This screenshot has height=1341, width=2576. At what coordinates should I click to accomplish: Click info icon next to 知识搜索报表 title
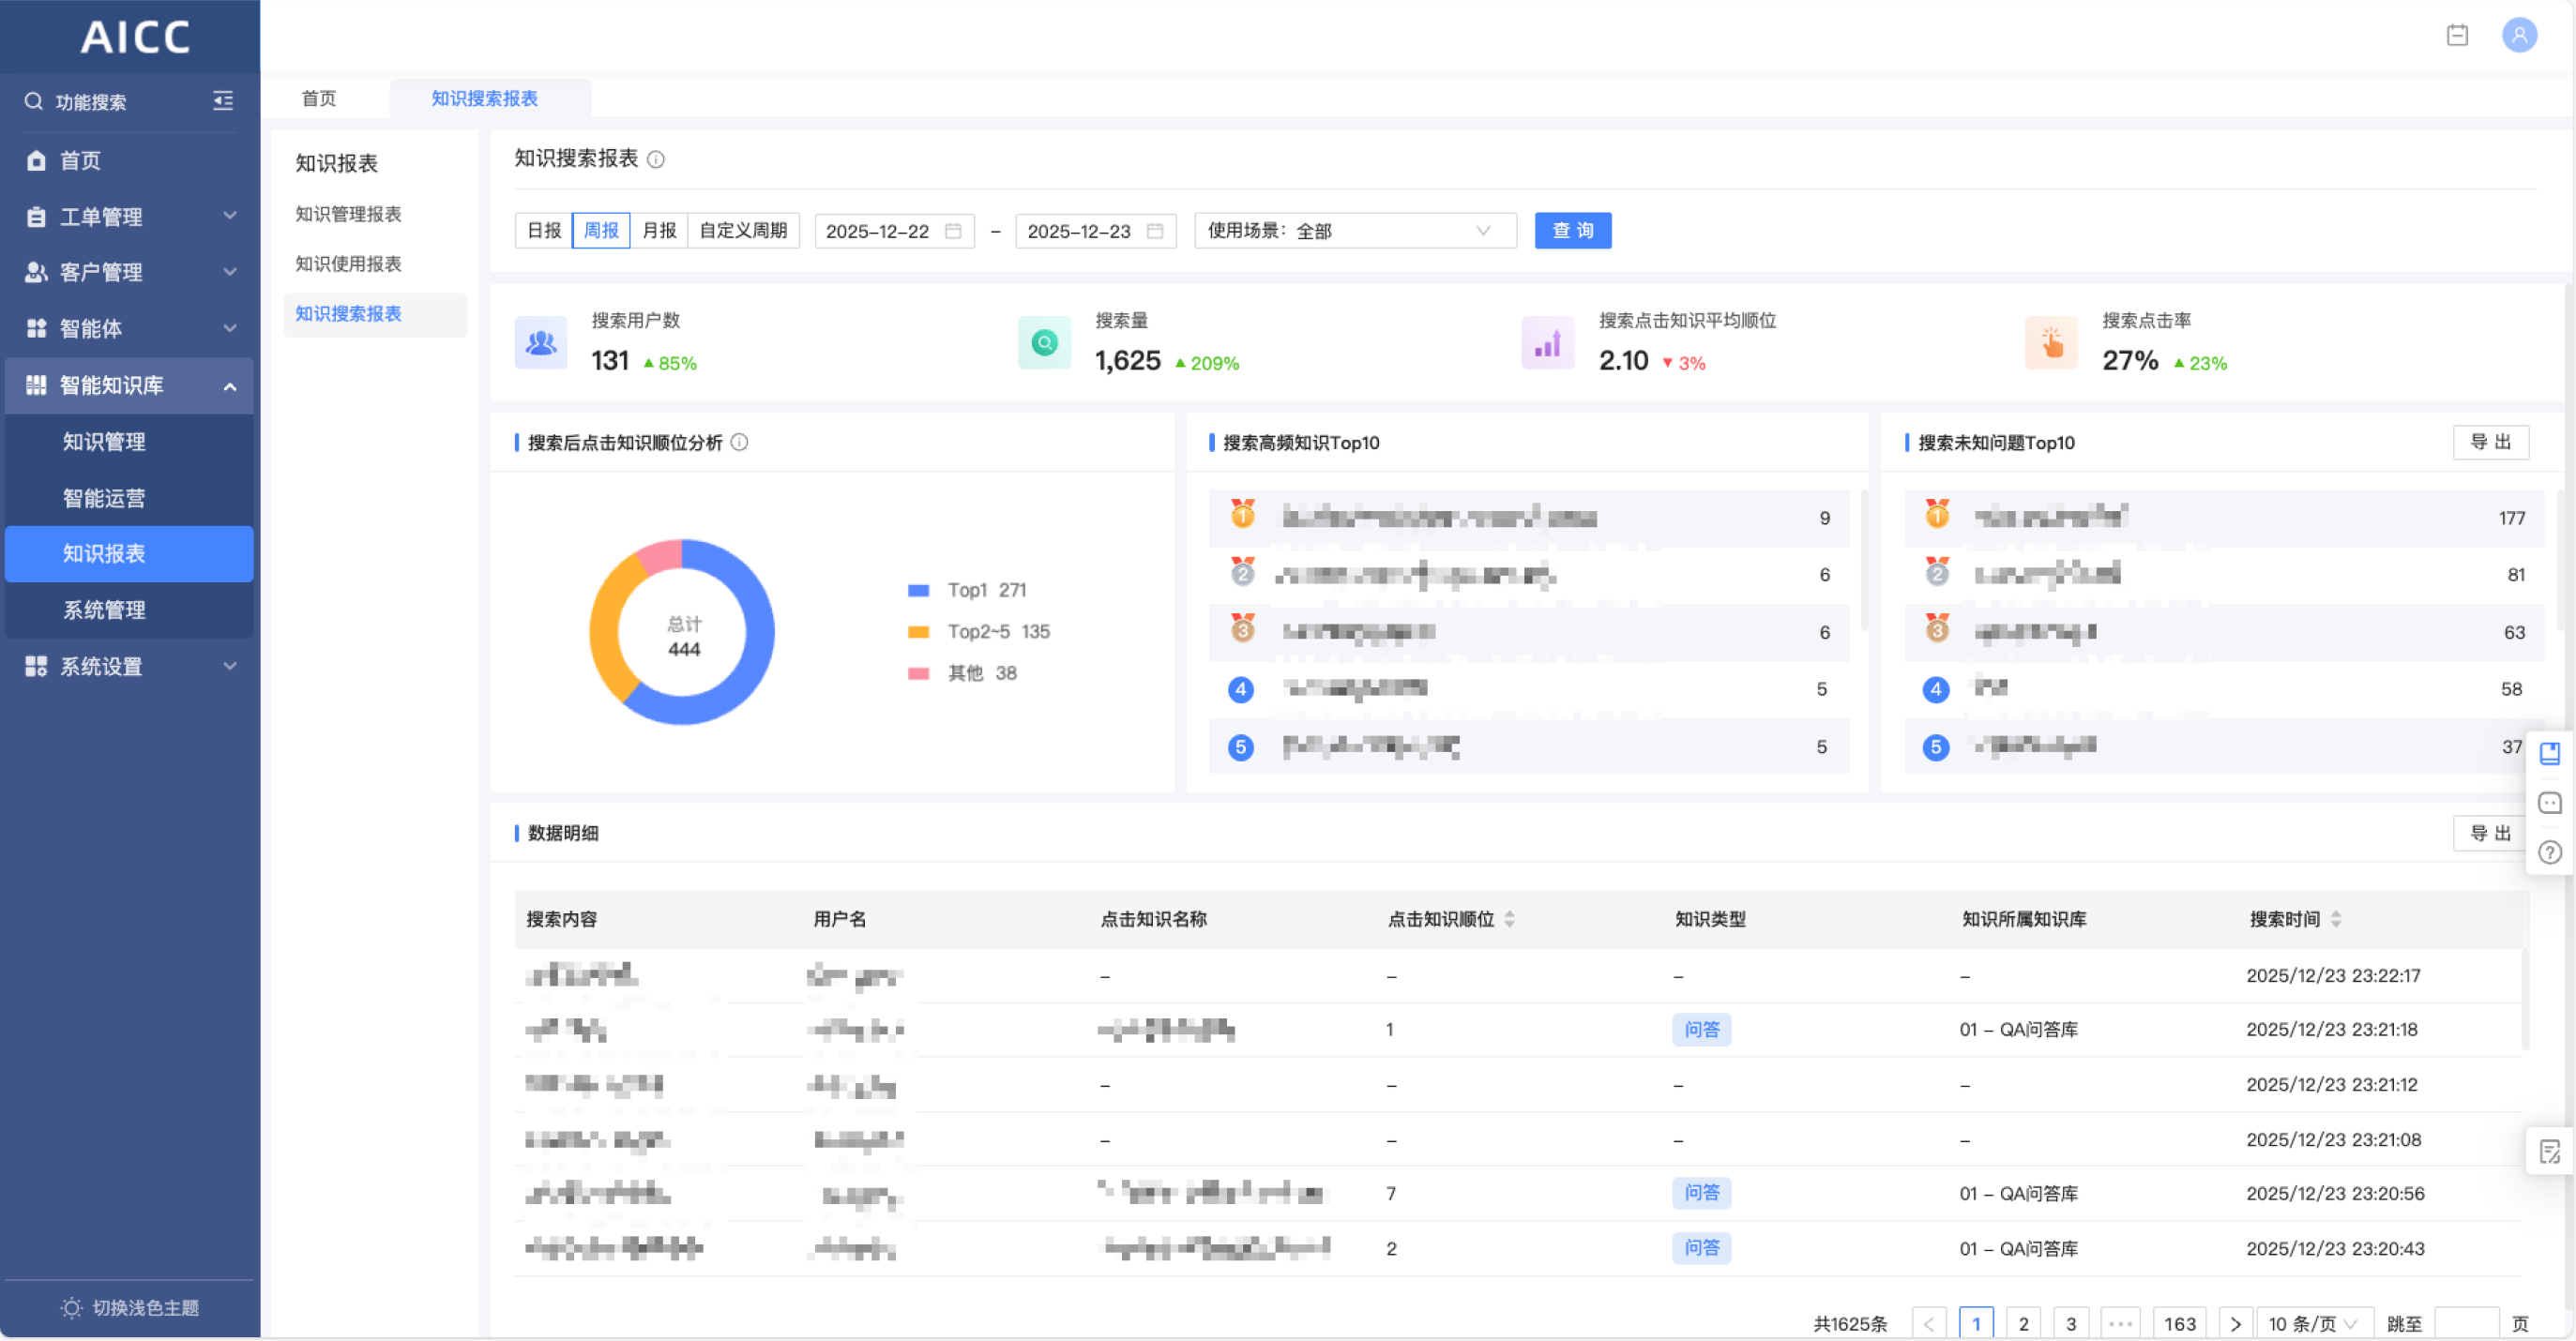click(x=656, y=160)
